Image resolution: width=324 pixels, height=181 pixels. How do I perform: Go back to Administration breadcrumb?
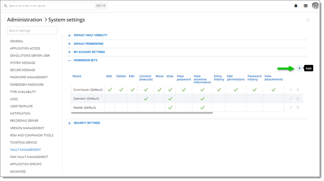point(24,20)
